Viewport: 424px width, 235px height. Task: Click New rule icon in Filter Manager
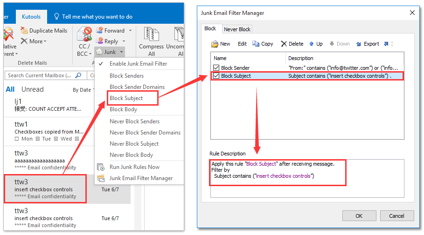[215, 44]
